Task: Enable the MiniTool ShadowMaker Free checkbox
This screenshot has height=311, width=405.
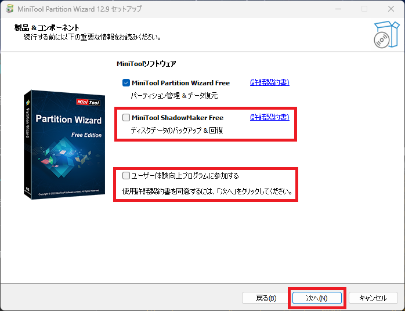Action: click(126, 118)
